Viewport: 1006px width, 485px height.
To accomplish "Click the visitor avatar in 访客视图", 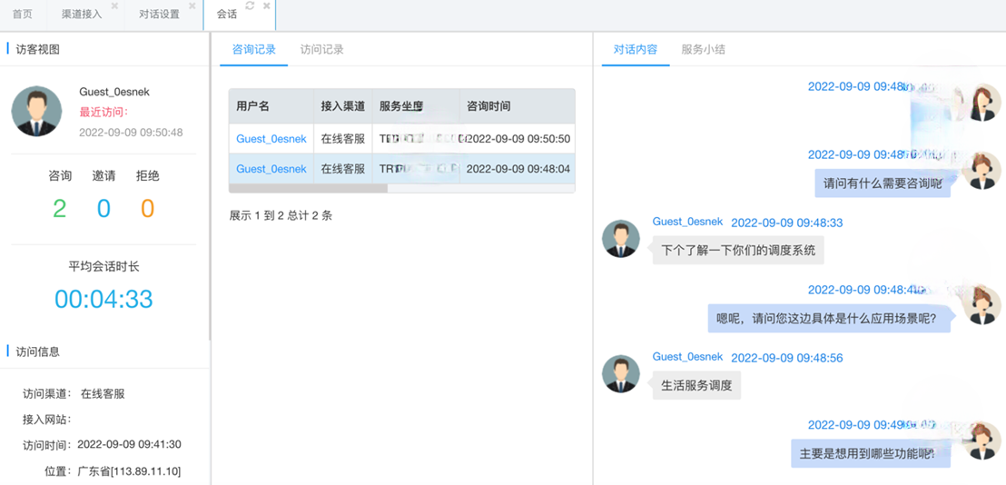I will (x=36, y=112).
